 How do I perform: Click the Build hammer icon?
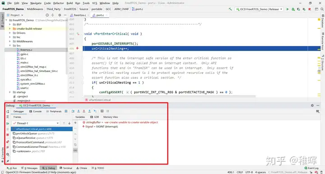230,9
